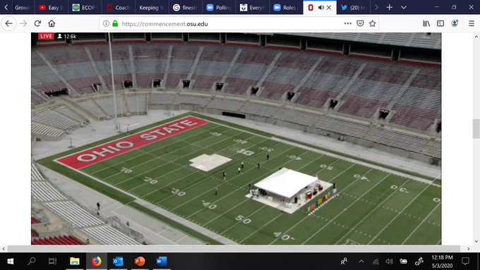Open File Explorer from taskbar

coord(74,261)
